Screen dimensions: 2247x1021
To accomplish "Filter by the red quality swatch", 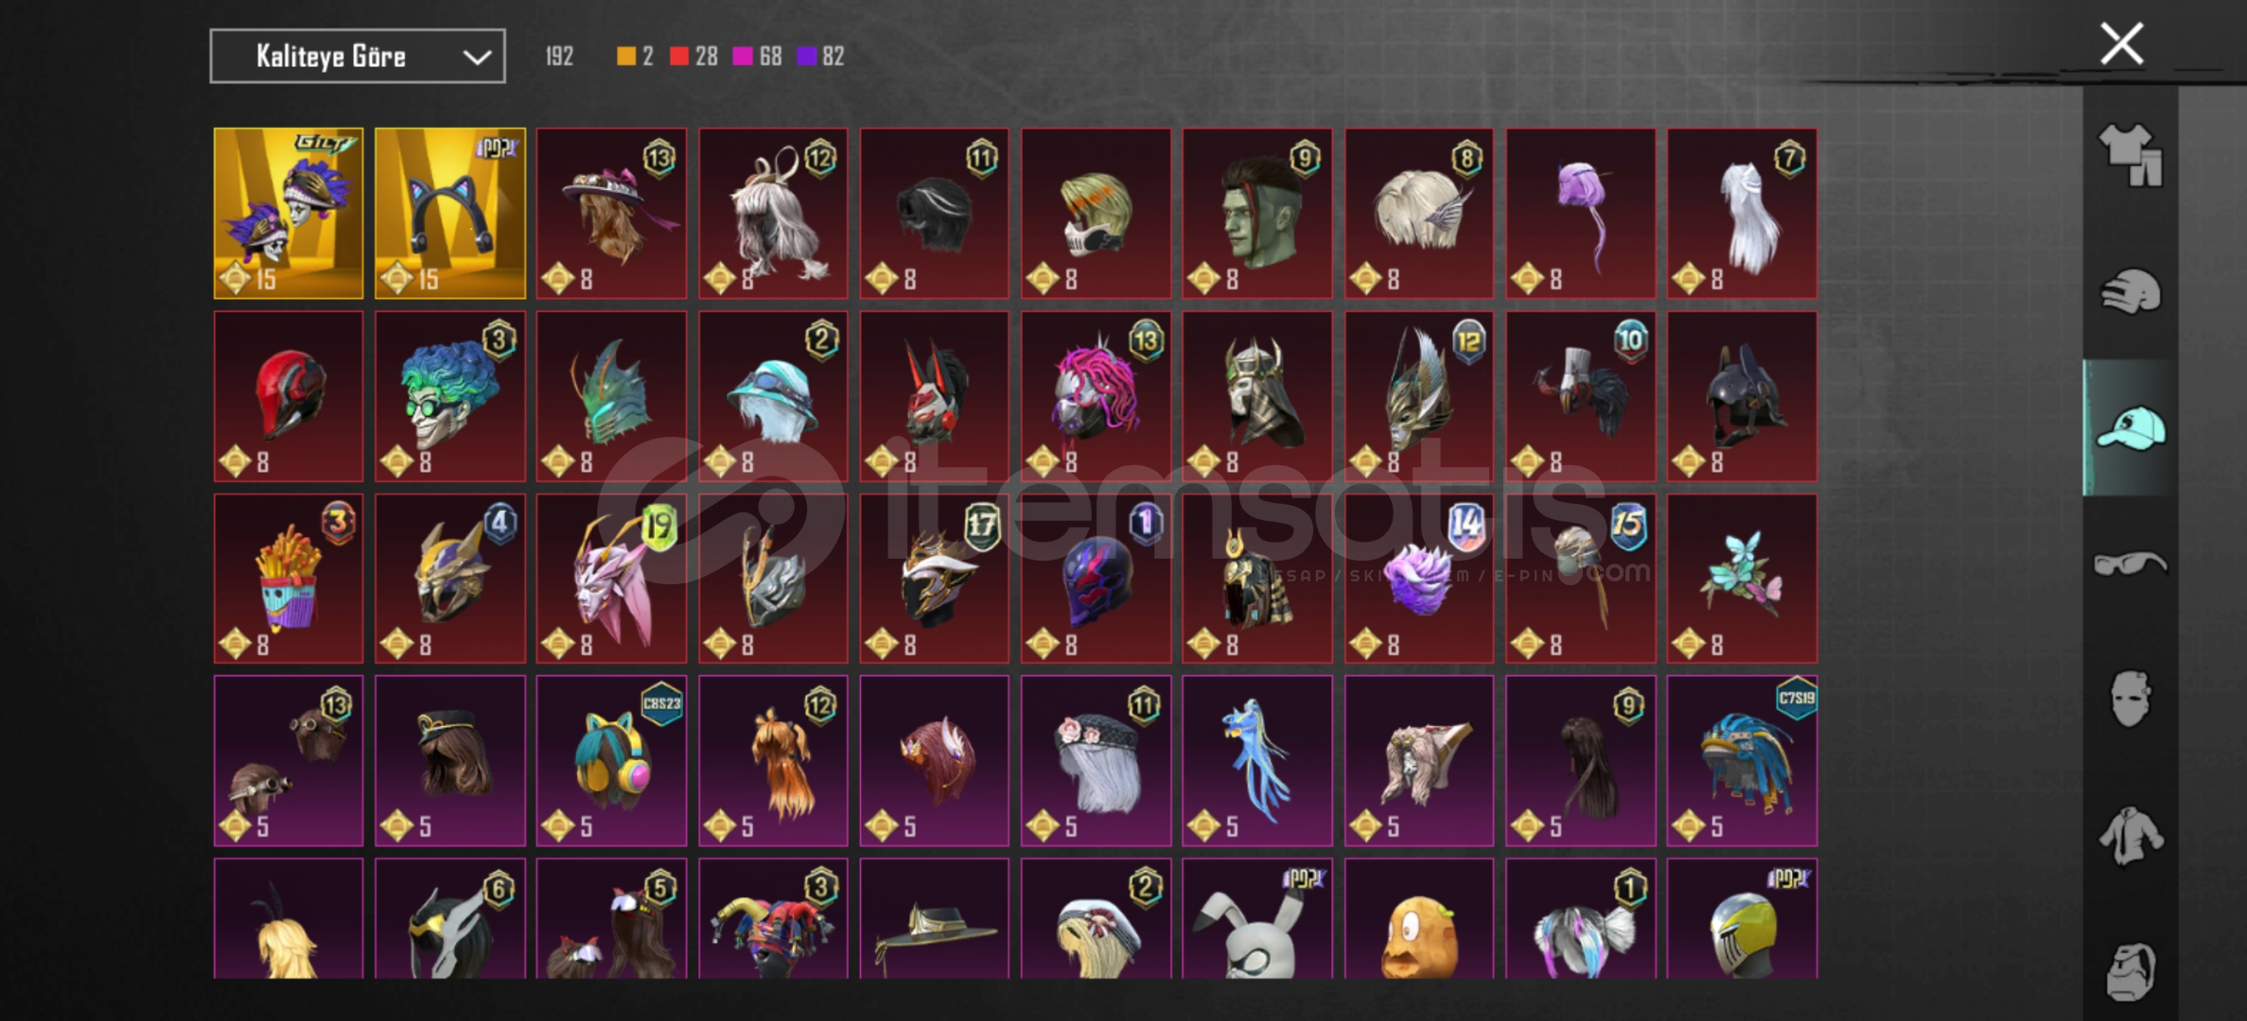I will point(679,57).
